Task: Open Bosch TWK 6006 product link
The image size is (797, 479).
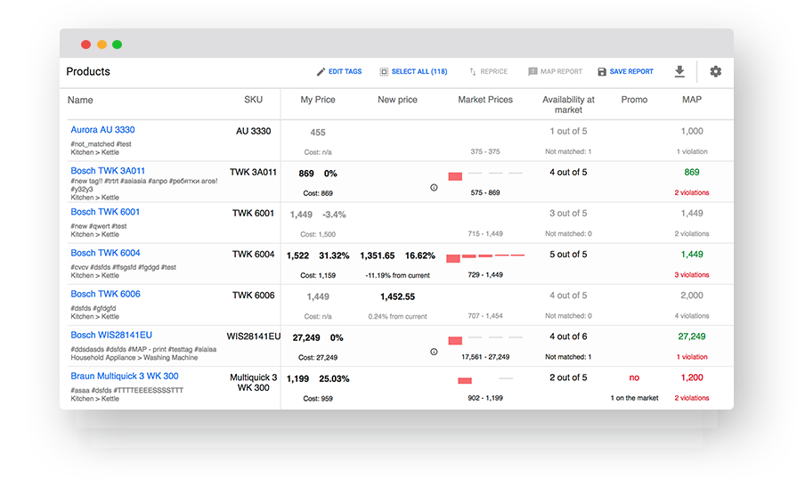Action: [105, 294]
